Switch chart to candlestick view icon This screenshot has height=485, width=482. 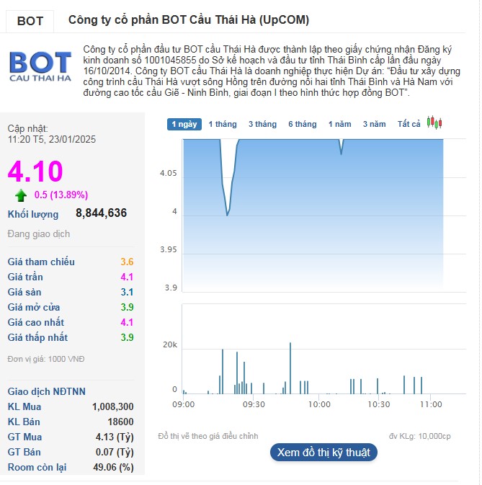434,123
